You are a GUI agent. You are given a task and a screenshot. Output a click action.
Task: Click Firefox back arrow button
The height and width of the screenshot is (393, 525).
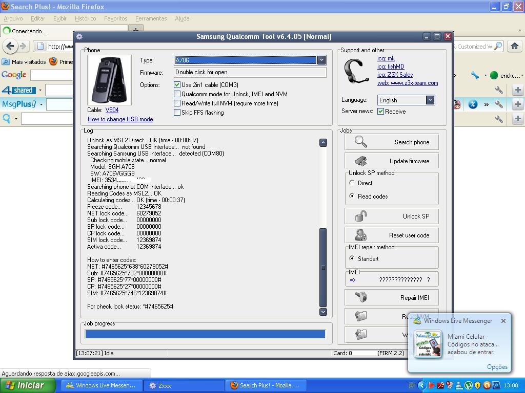coord(10,46)
